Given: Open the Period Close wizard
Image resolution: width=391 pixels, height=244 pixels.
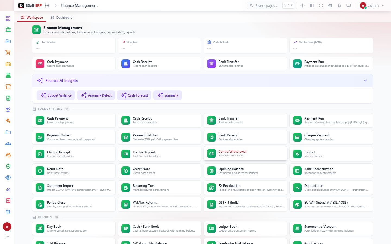Looking at the screenshot, I should 74,204.
